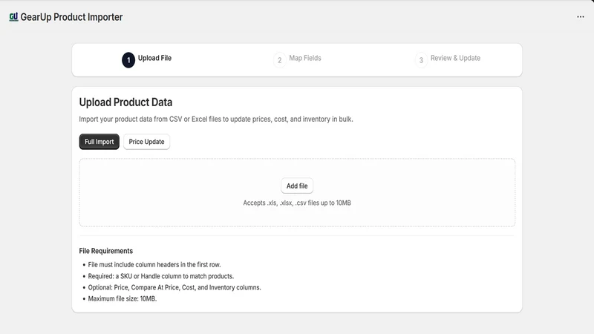
Task: Click the Optional columns requirement line
Action: (174, 287)
